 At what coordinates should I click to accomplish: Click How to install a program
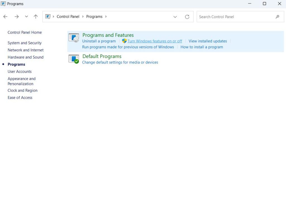[202, 47]
